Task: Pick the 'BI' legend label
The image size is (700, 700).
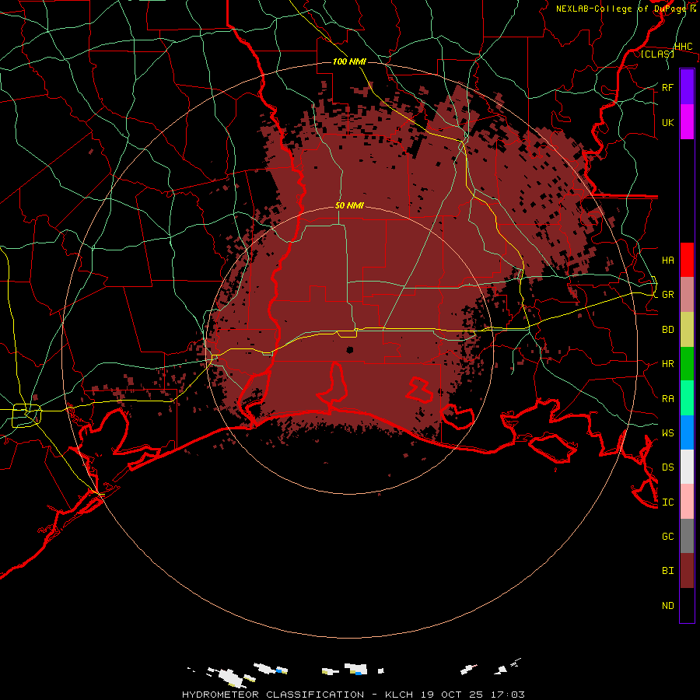Action: coord(667,571)
